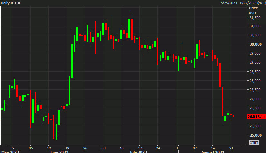
Task: Click the Auto scale button
Action: (x=254, y=143)
